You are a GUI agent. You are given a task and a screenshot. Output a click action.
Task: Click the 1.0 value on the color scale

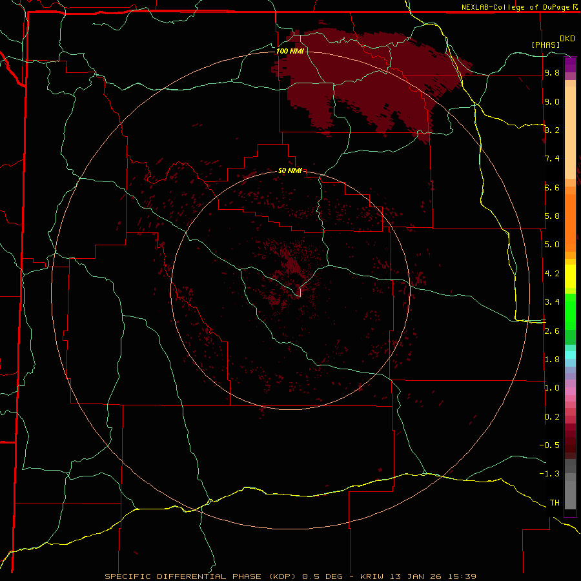click(552, 388)
